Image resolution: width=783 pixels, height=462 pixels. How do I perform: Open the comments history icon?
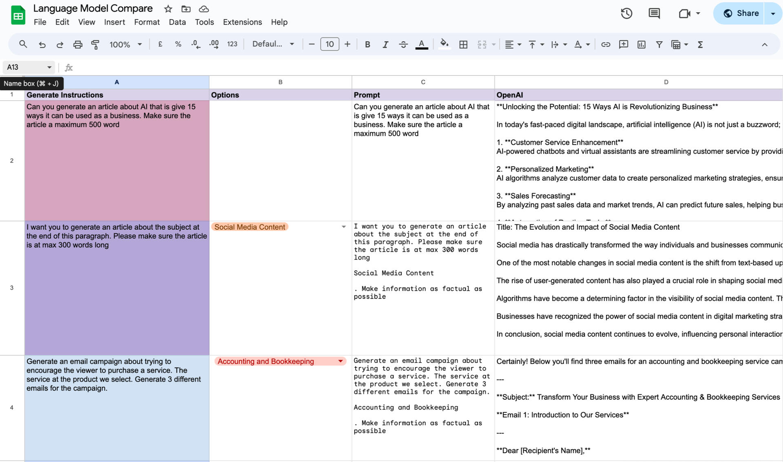point(654,13)
